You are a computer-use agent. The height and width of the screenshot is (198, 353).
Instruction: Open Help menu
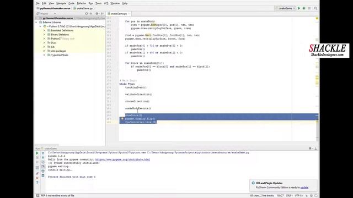(x=125, y=3)
